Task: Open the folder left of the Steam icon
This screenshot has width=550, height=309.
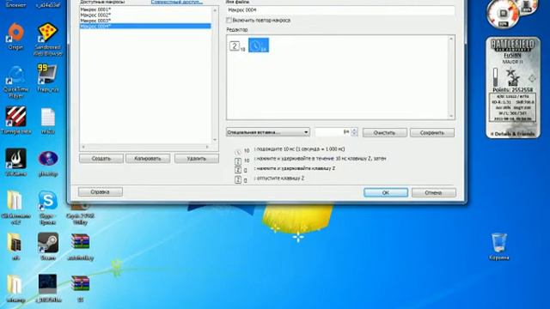Action: click(15, 246)
